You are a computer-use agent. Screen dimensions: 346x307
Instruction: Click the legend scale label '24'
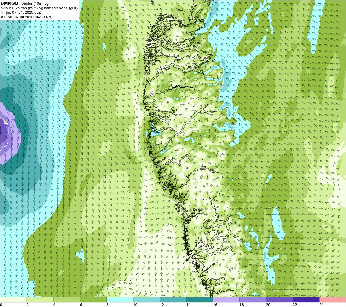pyautogui.click(x=321, y=305)
